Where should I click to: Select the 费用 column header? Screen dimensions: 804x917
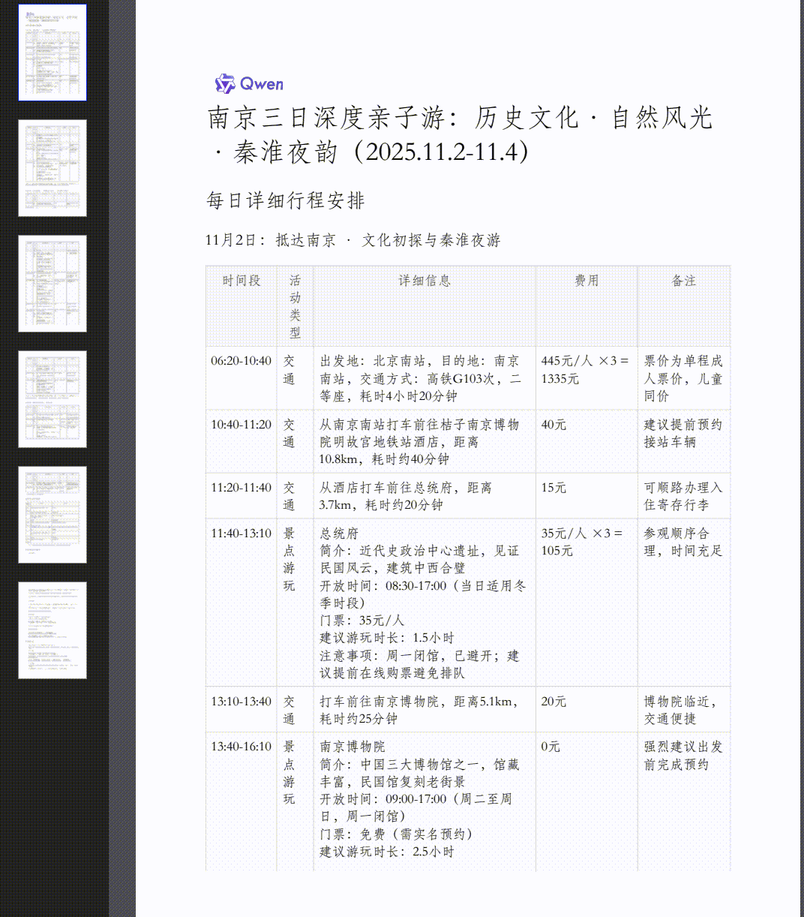(x=587, y=281)
